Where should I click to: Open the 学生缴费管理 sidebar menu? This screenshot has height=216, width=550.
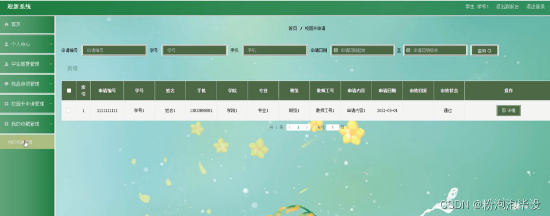tap(27, 64)
